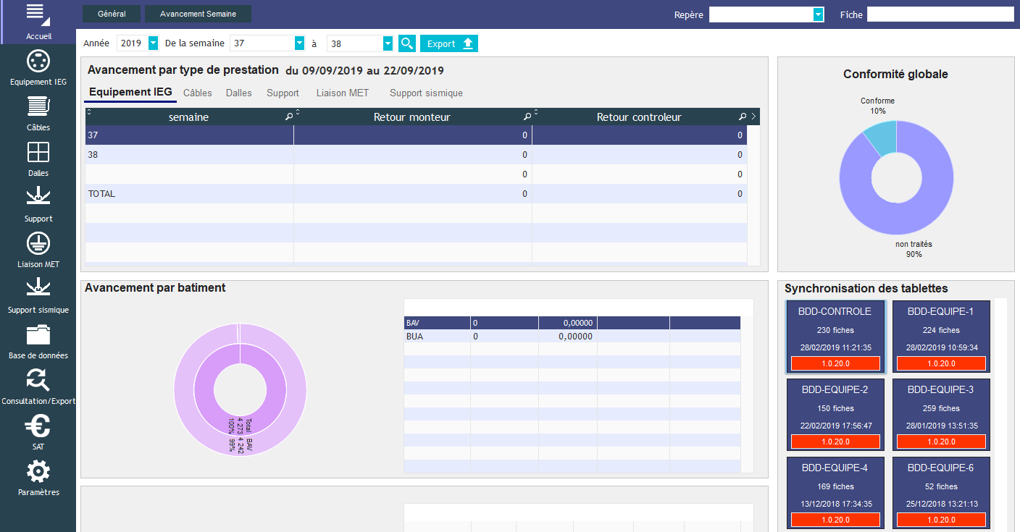Screen dimensions: 1020x532
Task: Open the Repère dropdown at the top right
Action: point(817,14)
